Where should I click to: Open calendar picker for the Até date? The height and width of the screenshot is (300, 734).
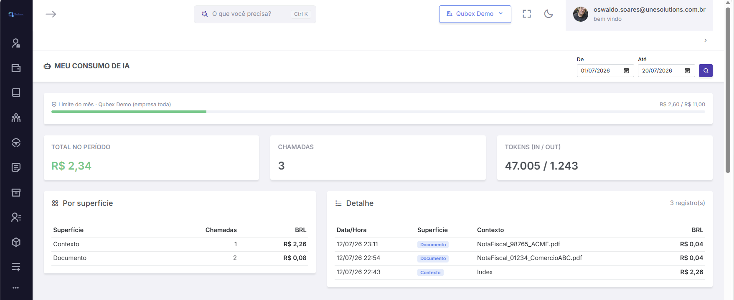point(687,71)
